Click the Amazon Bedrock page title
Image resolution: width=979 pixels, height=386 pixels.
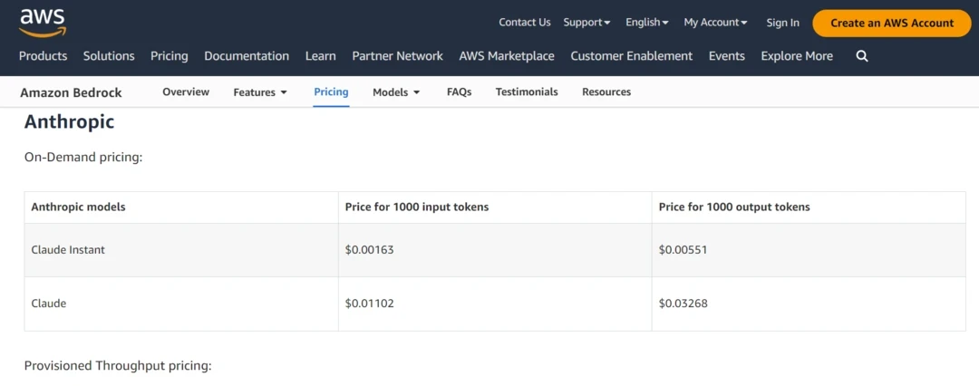click(x=71, y=92)
